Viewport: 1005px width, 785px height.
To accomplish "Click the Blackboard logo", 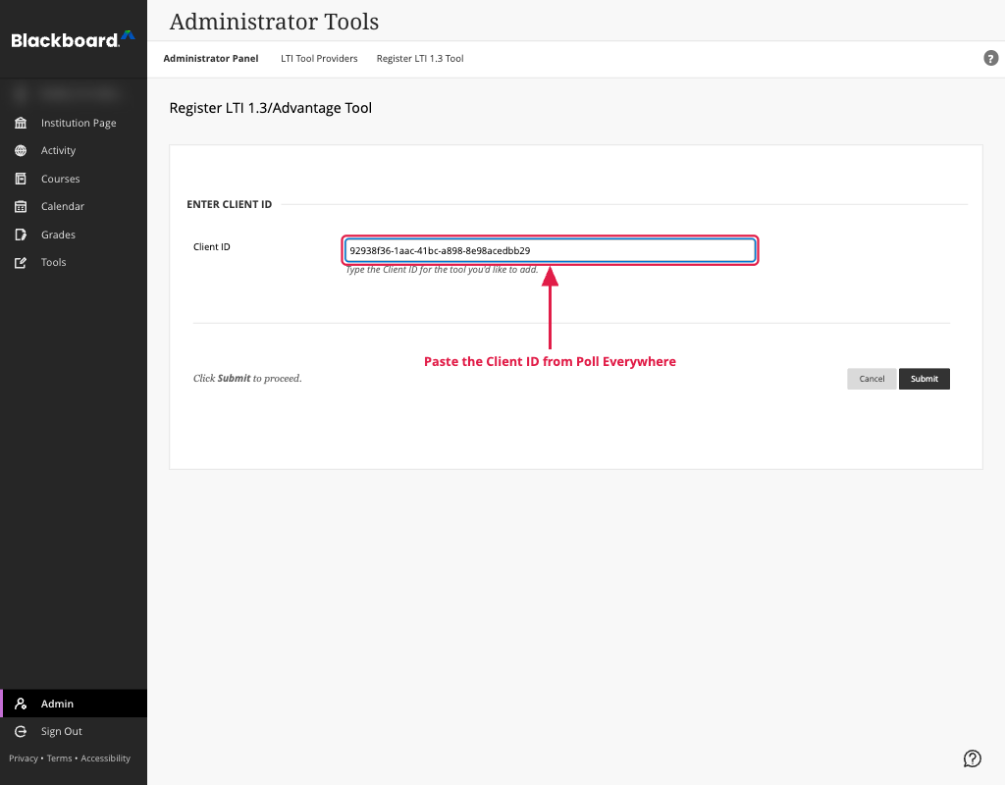I will point(73,39).
